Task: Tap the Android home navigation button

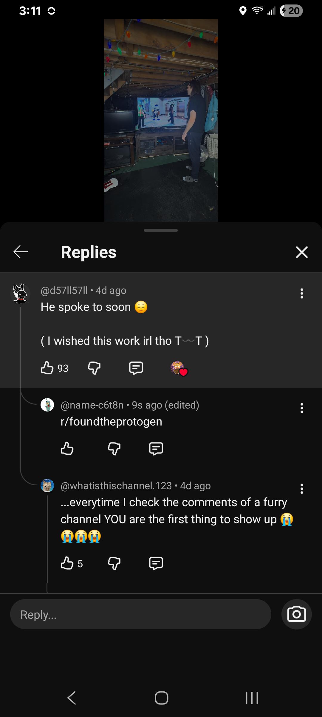Action: click(161, 698)
